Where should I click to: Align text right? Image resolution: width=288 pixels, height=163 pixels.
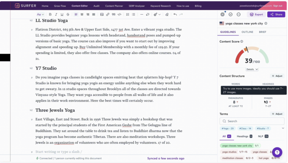[88, 14]
